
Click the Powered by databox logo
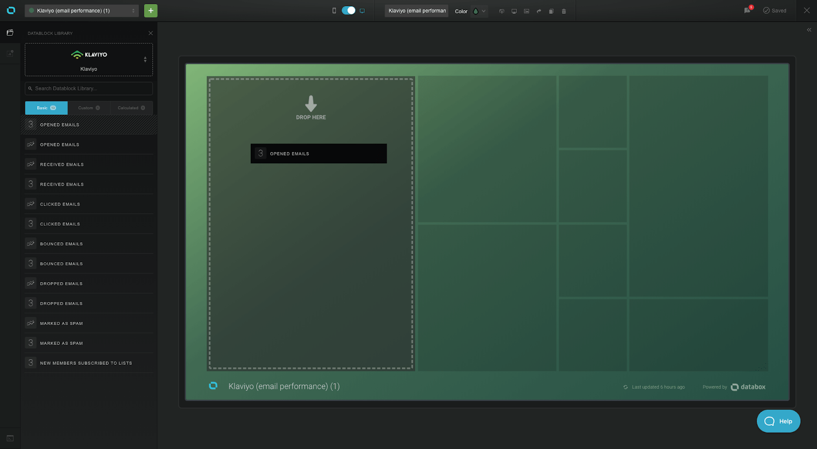748,387
